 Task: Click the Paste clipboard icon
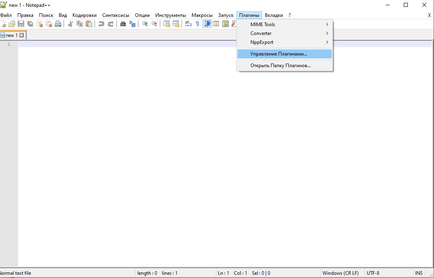coord(89,24)
